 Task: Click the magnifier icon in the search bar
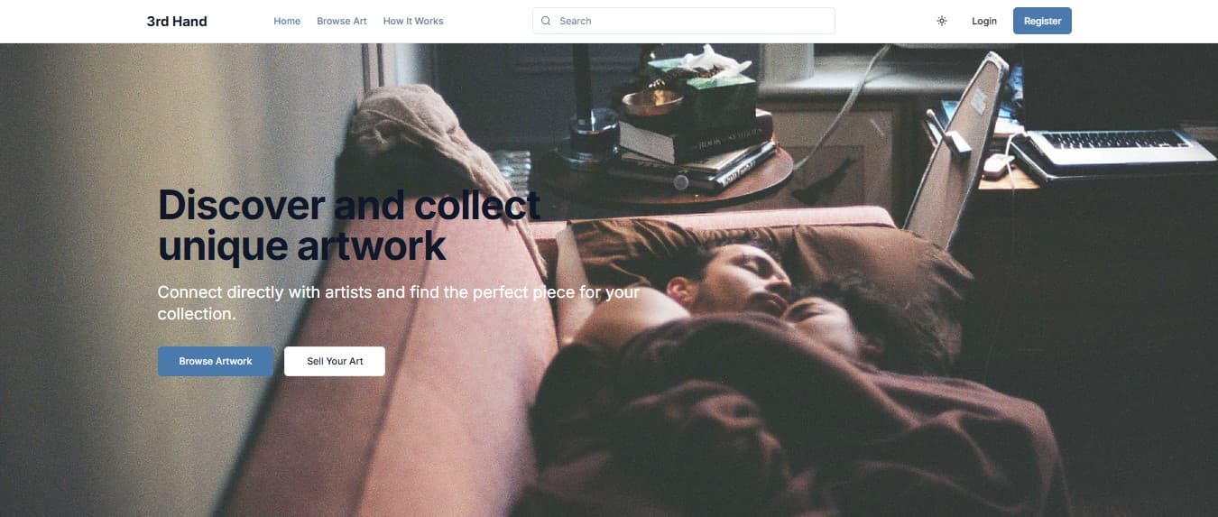click(546, 21)
